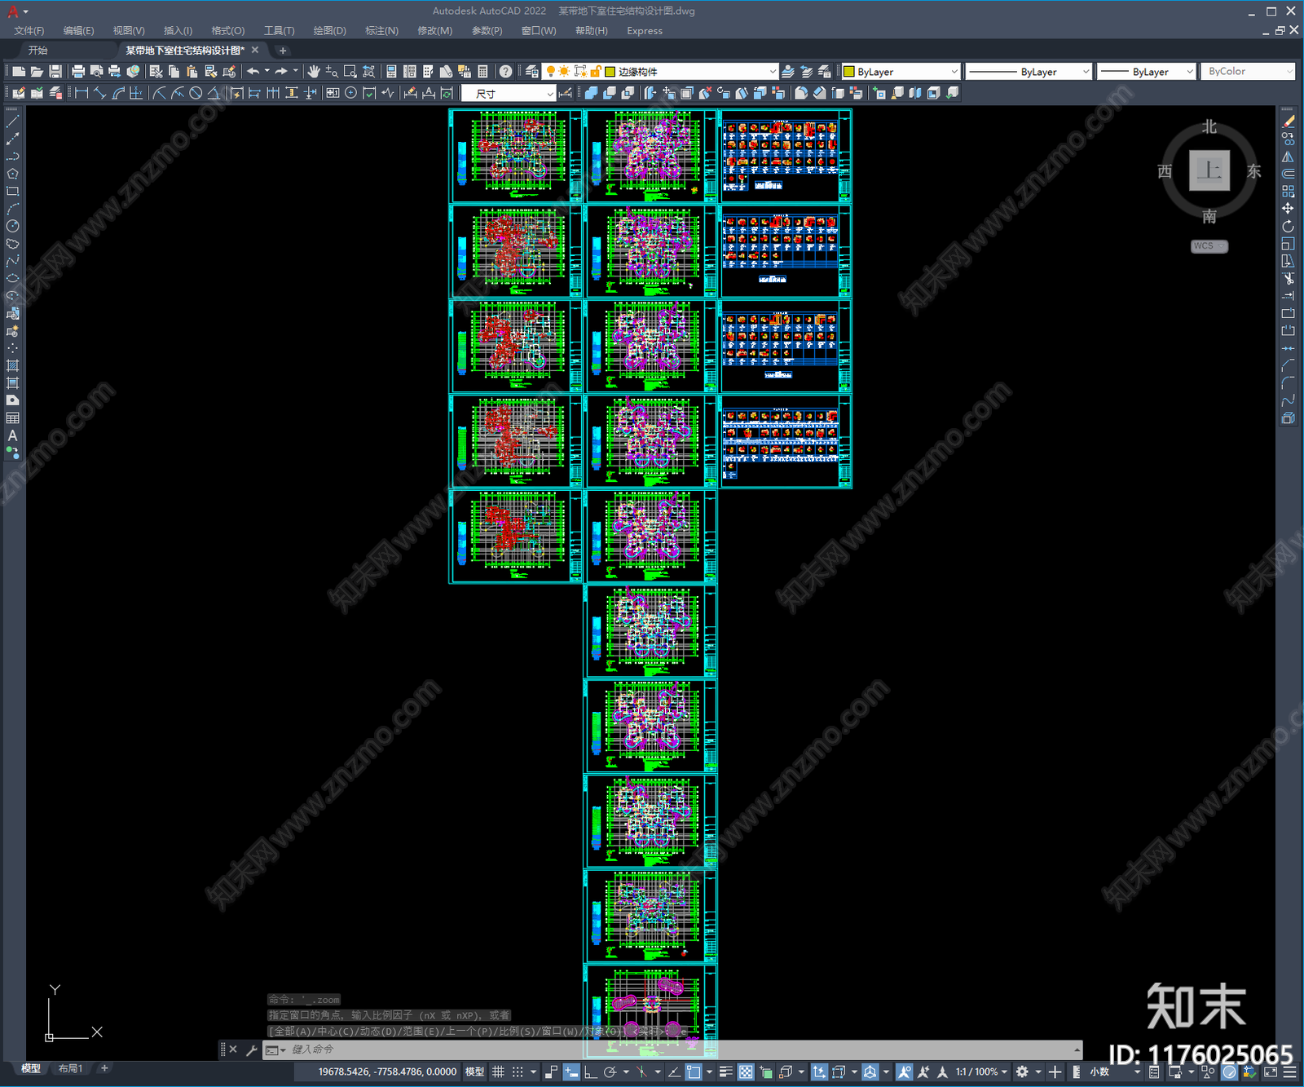Toggle snap mode dots in status bar
1304x1087 pixels.
pyautogui.click(x=518, y=1072)
